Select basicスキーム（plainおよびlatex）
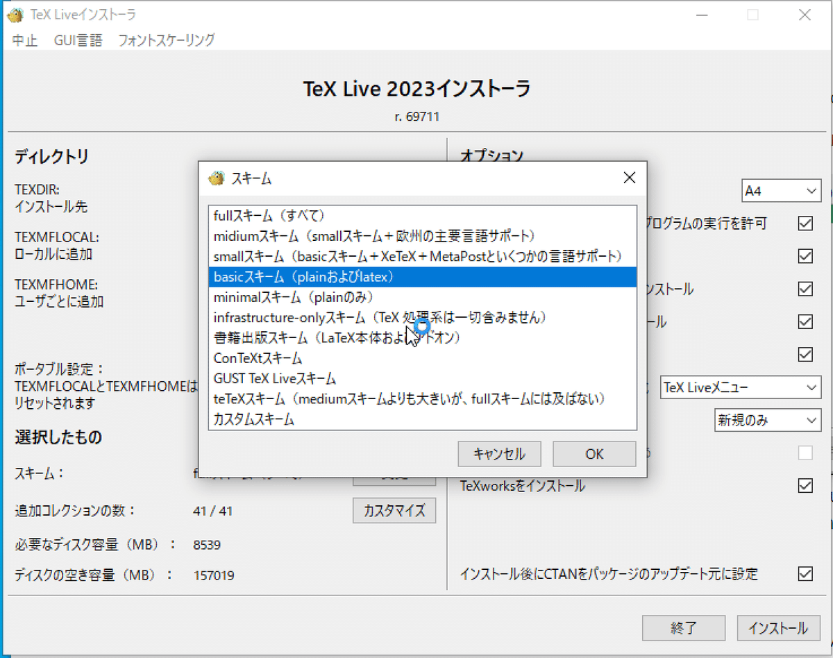This screenshot has height=658, width=833. (x=422, y=277)
